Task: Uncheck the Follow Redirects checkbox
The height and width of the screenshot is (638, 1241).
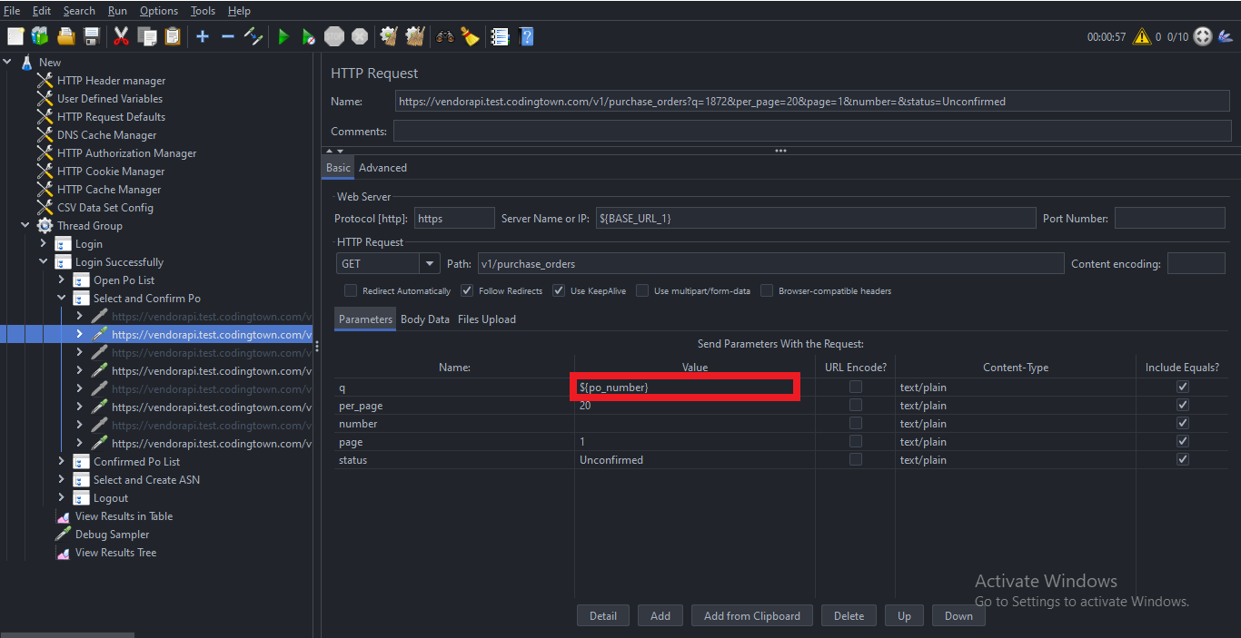Action: click(x=467, y=291)
